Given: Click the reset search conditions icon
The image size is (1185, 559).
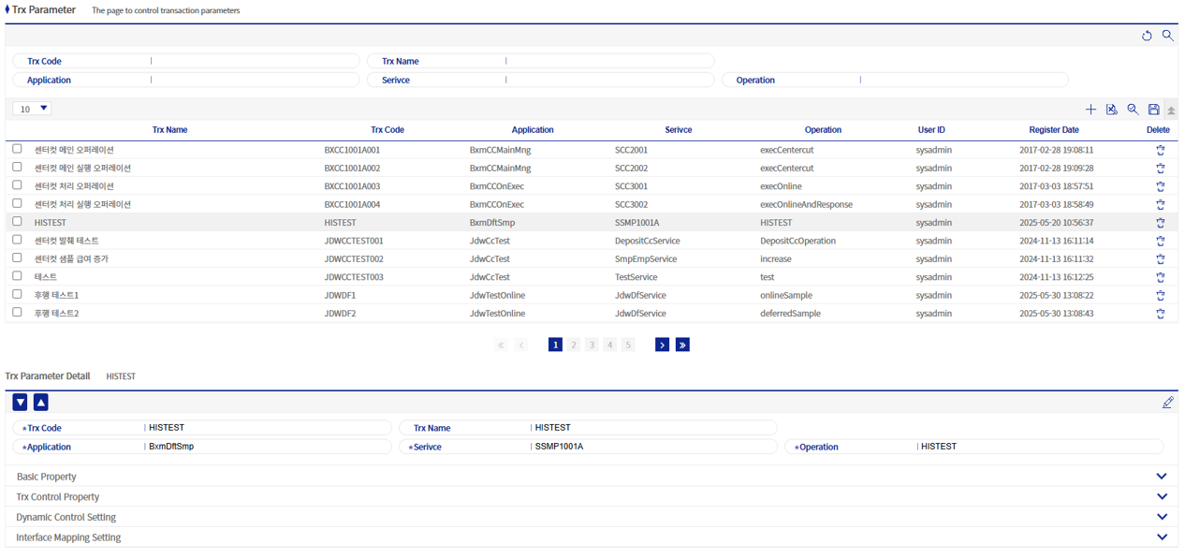Looking at the screenshot, I should tap(1147, 36).
